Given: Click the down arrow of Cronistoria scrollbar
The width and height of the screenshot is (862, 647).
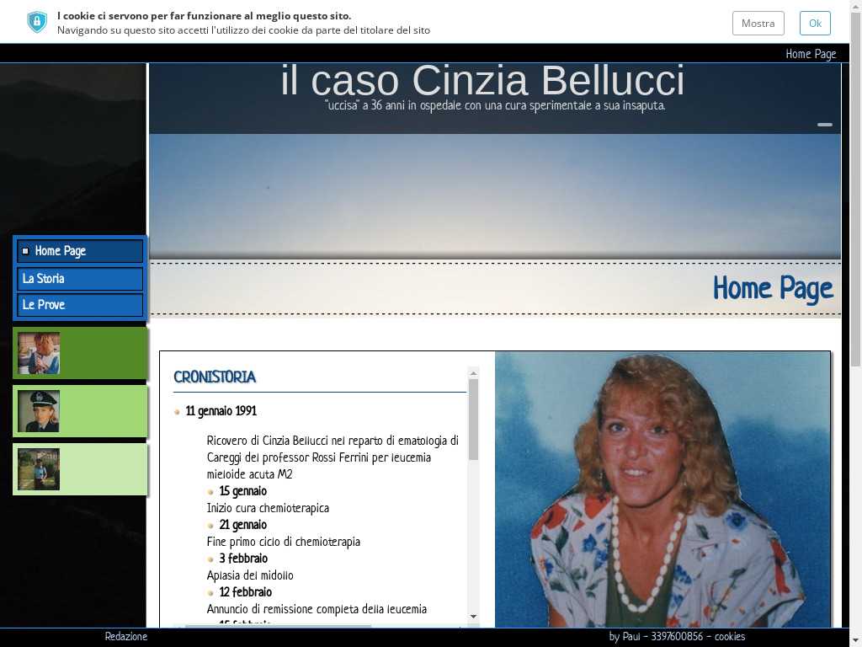Looking at the screenshot, I should pos(473,617).
